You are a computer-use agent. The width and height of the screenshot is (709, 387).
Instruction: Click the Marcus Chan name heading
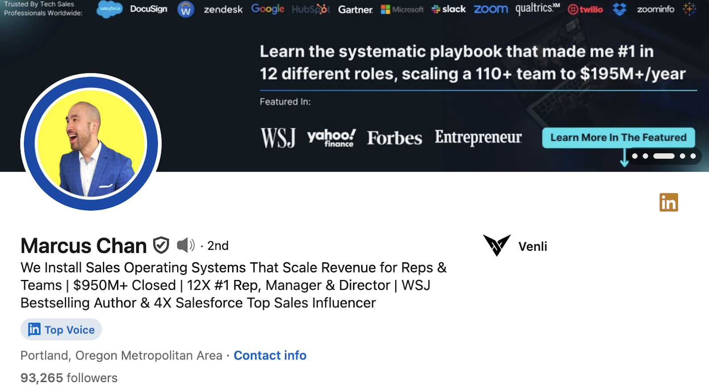83,245
